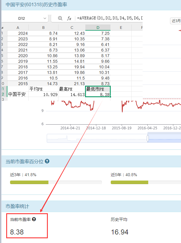The height and width of the screenshot is (243, 181).
Task: Open the Name Box dropdown arrow
Action: tap(45, 18)
